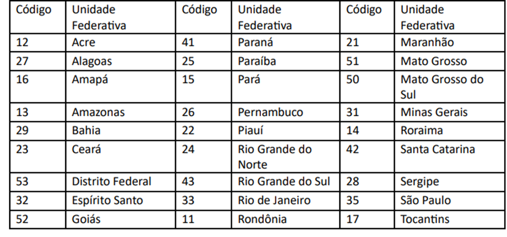Select the code 27 for Alagoas
507x237 pixels.
[38, 61]
